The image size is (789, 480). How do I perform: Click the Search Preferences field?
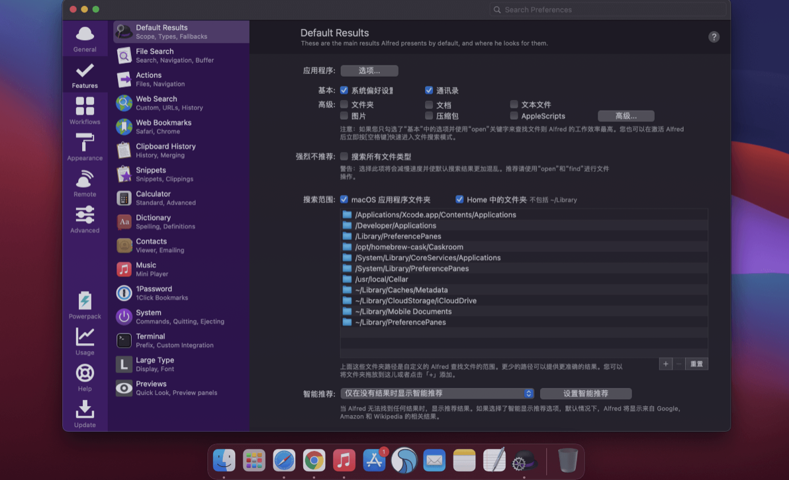(x=608, y=10)
